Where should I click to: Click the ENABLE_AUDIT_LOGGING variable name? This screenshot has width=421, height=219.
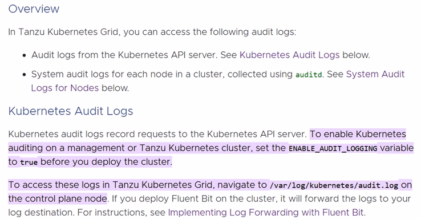(333, 148)
